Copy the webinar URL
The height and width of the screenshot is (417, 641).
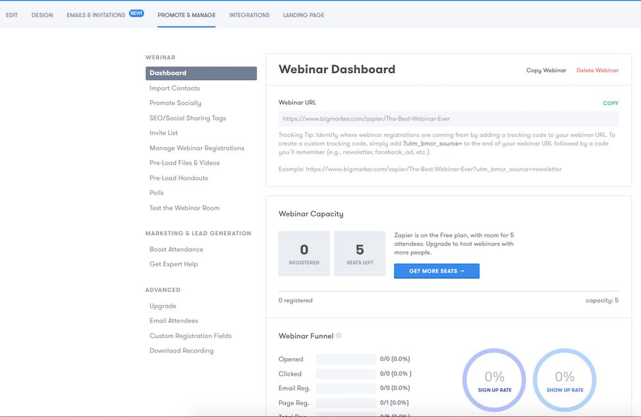[x=610, y=103]
